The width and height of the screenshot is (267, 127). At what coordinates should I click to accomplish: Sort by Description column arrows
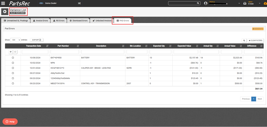(x=123, y=46)
